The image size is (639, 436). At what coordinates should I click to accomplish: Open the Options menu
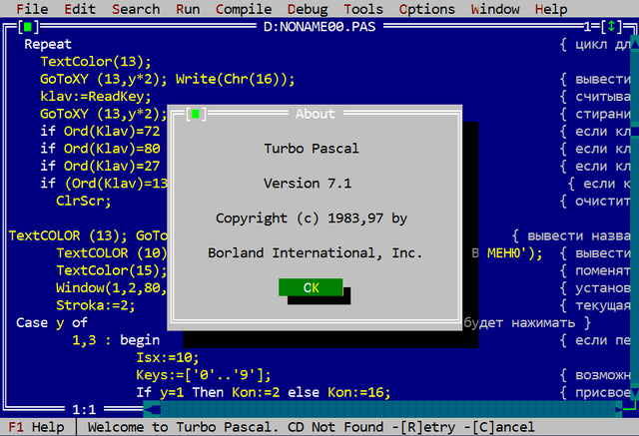427,9
